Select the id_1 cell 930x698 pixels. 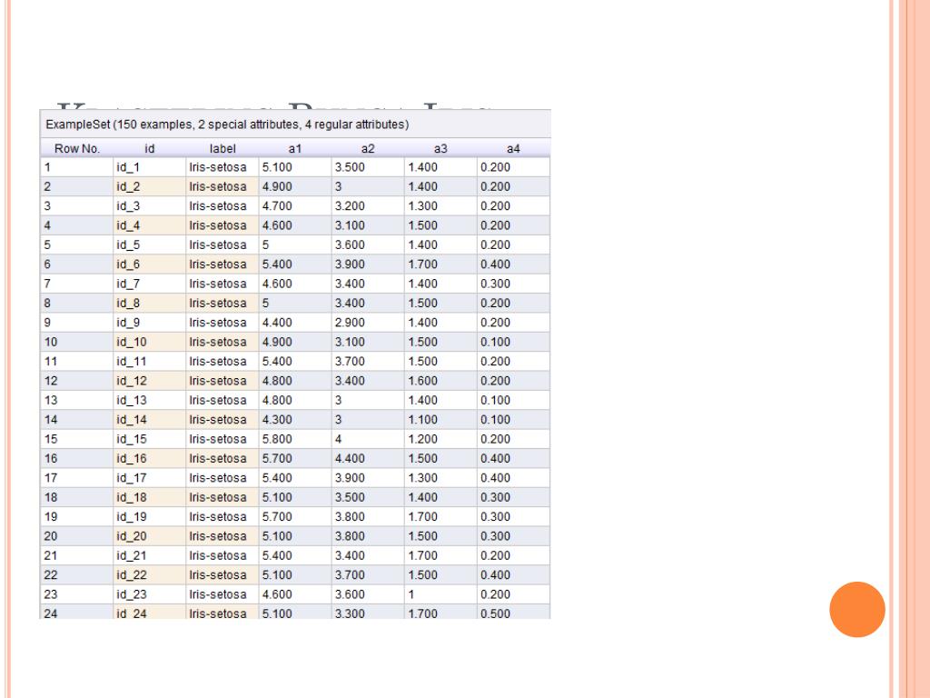tap(150, 167)
